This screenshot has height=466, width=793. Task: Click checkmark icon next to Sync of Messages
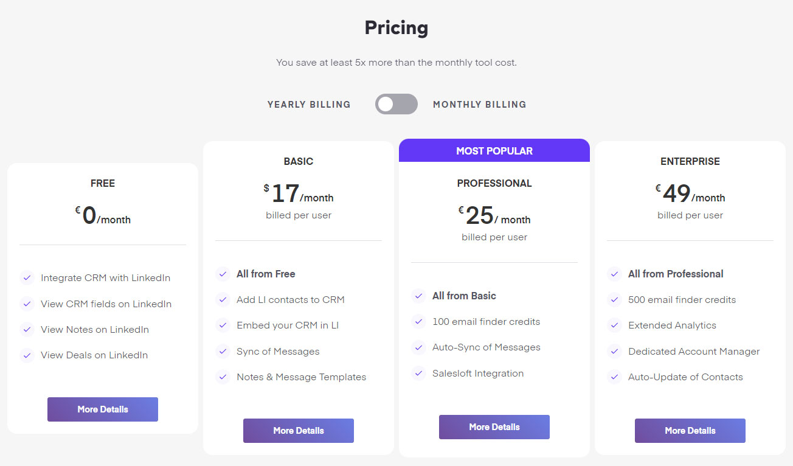click(x=223, y=352)
